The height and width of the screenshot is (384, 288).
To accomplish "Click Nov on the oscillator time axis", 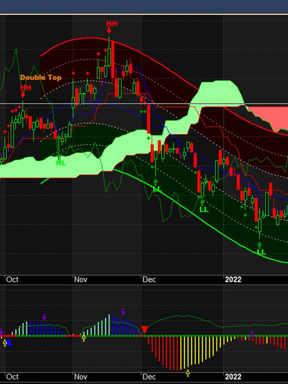I will click(81, 377).
